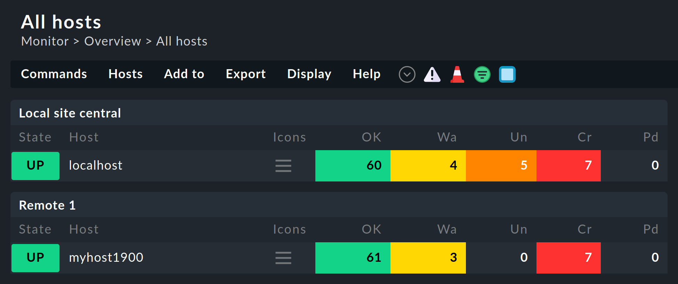Screen dimensions: 678x284
Task: Click the red Critical count 7 for myhost1900
Action: point(568,258)
